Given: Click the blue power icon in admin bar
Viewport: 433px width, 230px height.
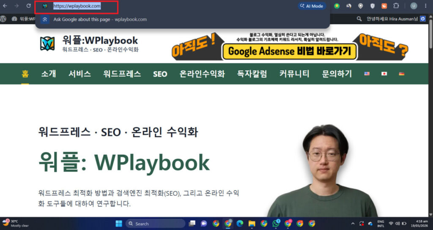Looking at the screenshot, I should click(x=423, y=19).
